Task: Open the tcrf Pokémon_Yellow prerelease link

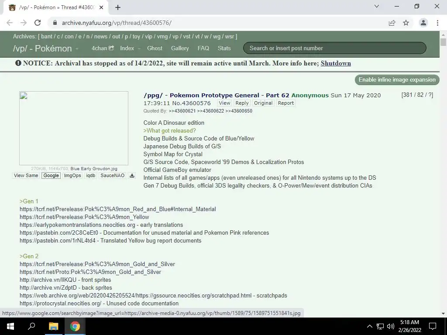Action: [84, 217]
